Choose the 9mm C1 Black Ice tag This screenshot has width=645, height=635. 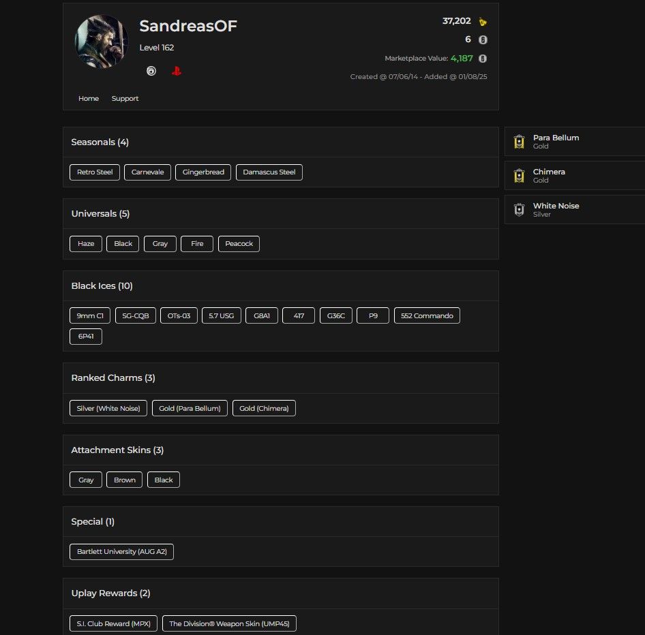coord(90,315)
